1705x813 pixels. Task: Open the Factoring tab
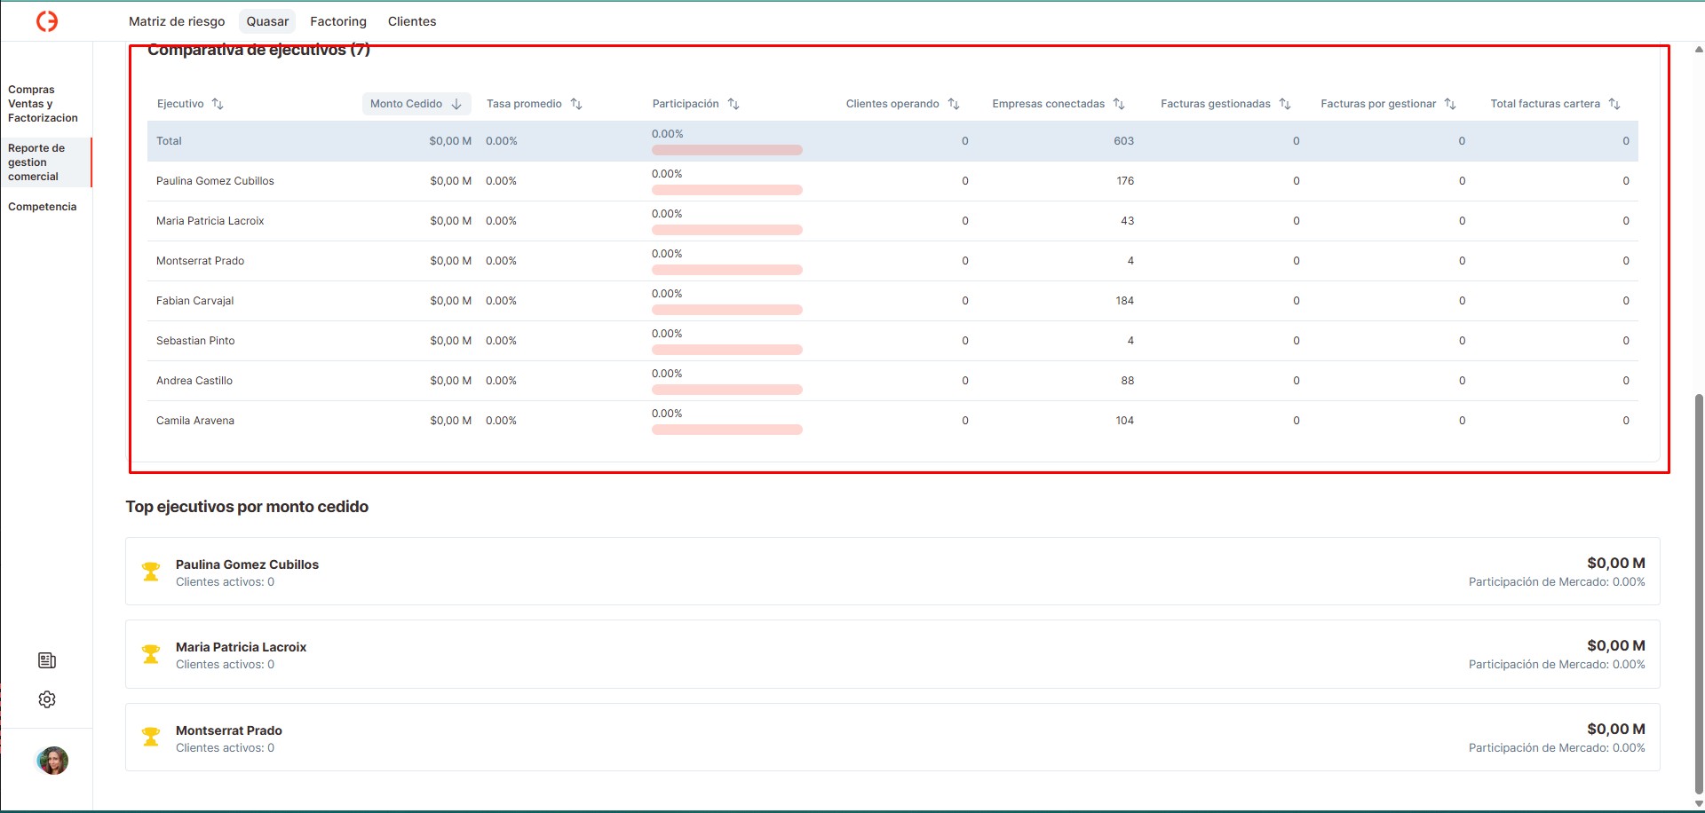coord(337,21)
